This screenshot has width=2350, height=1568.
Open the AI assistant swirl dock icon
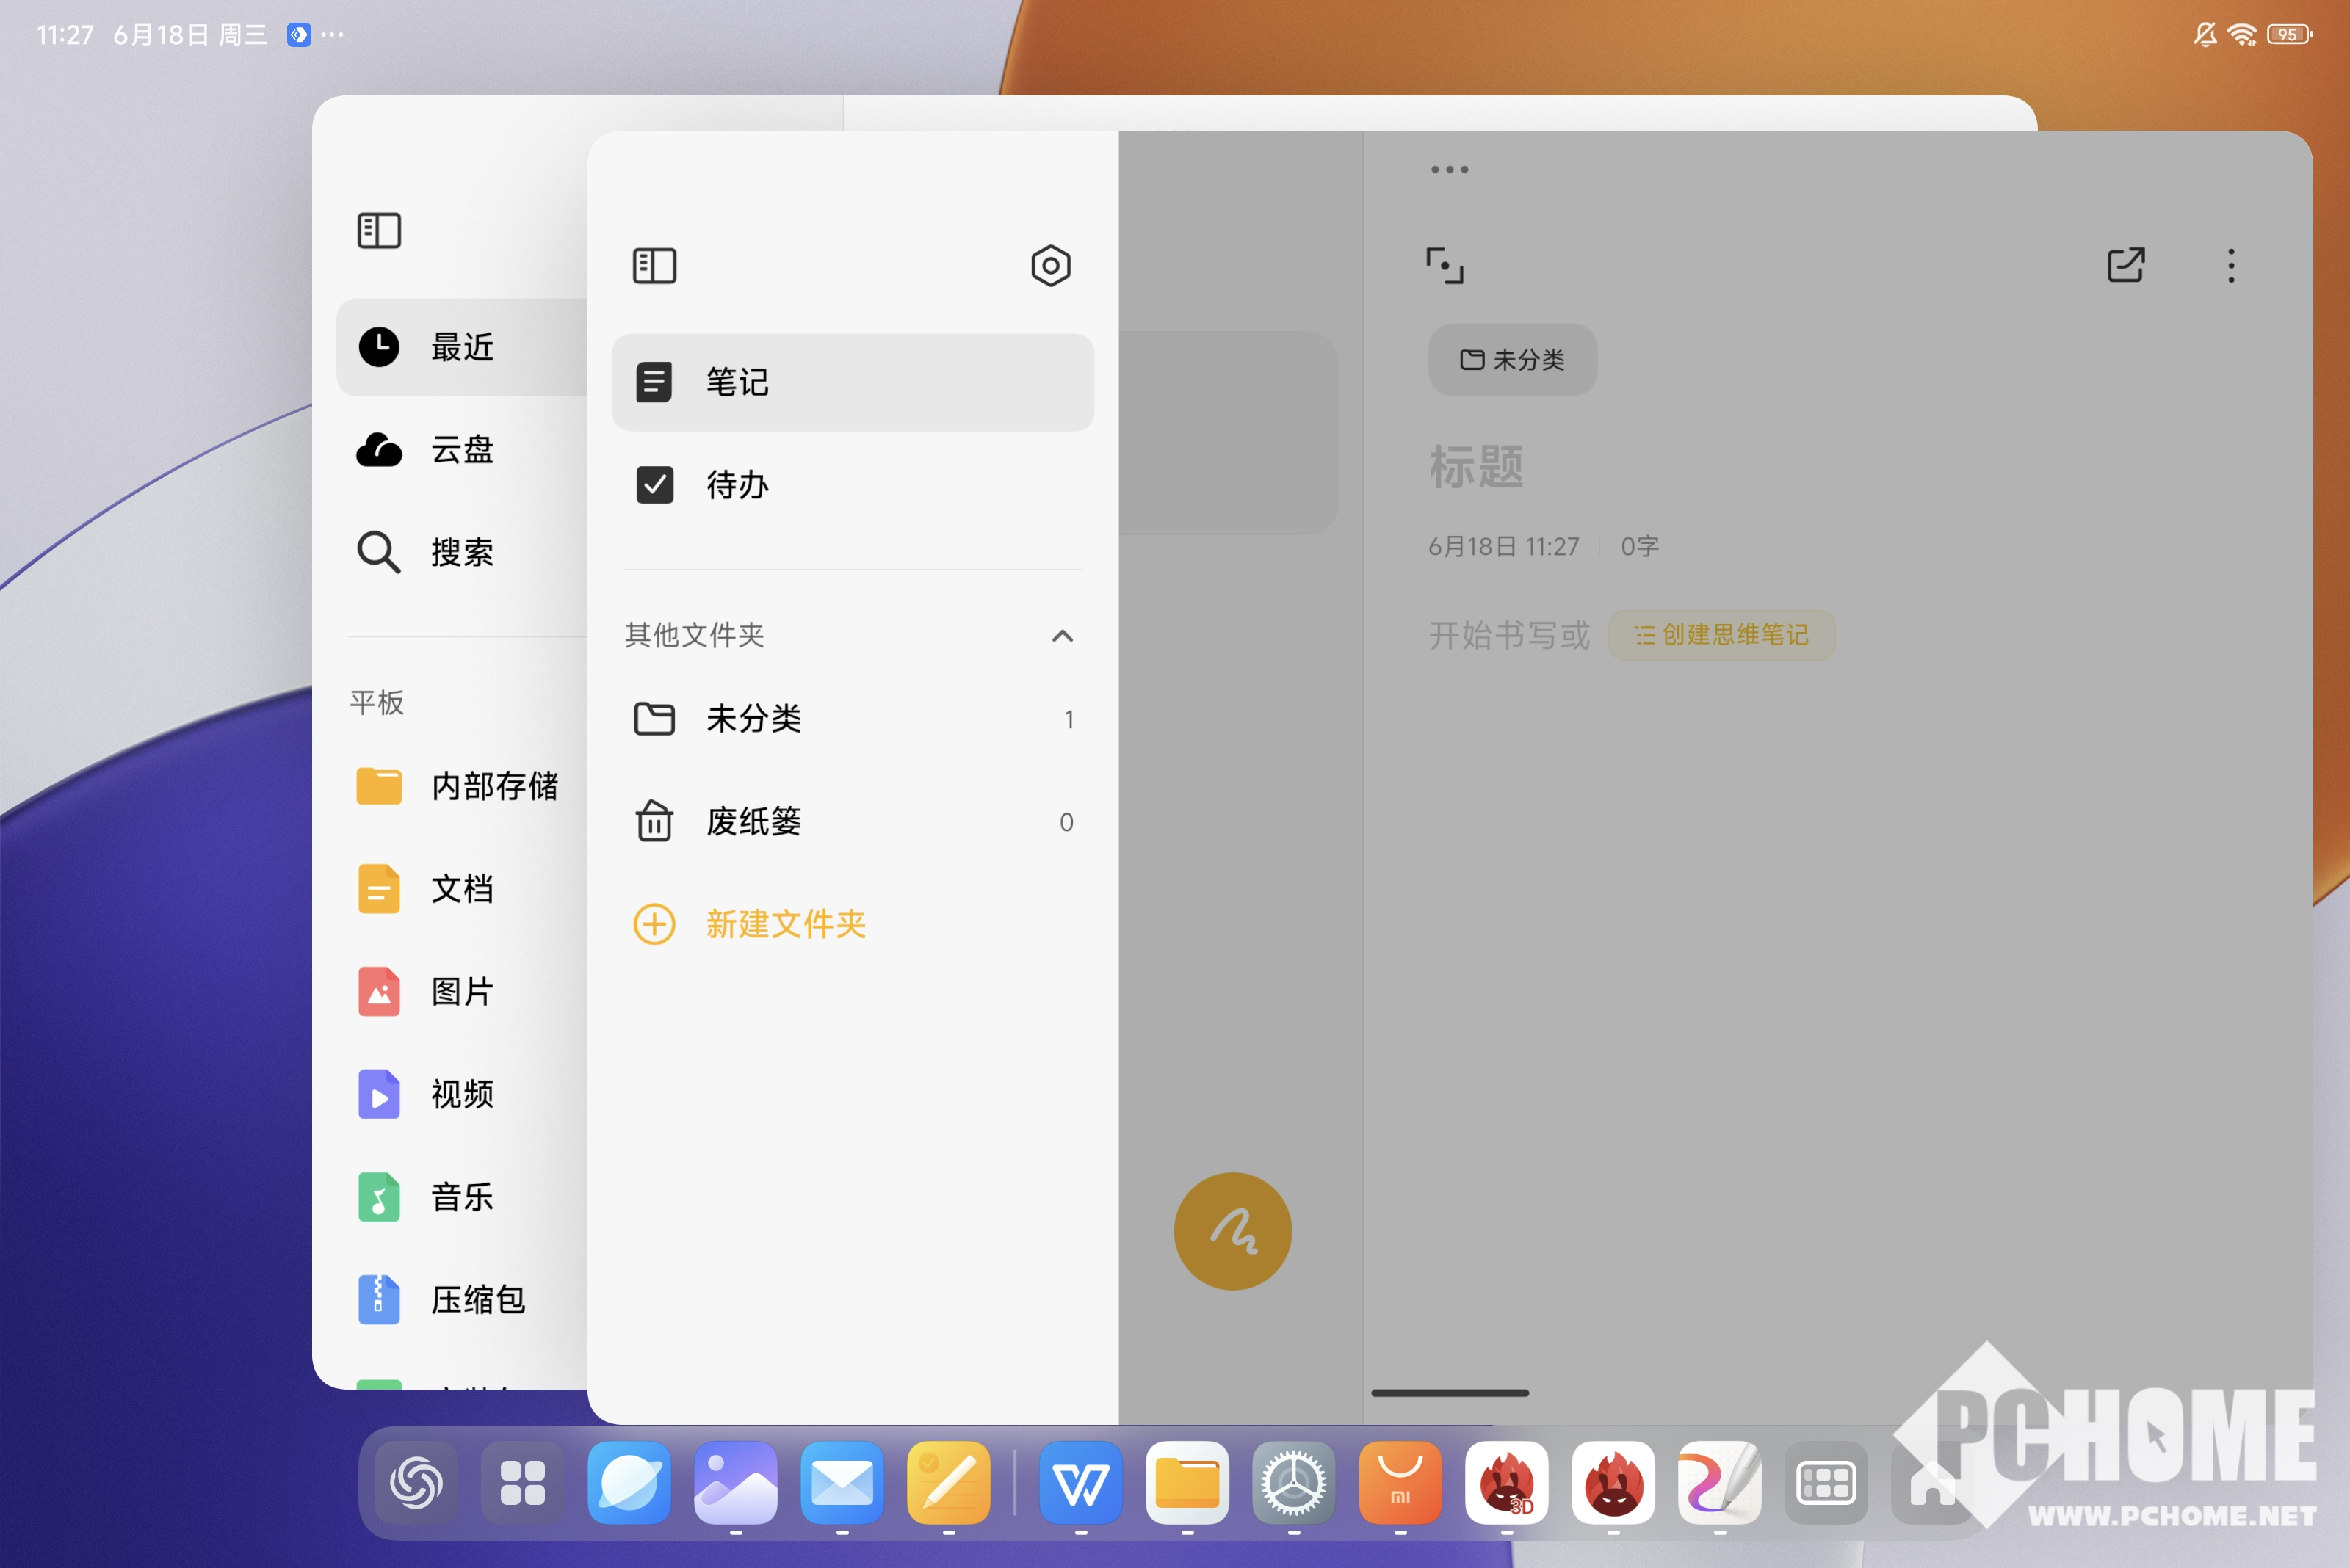pyautogui.click(x=416, y=1483)
